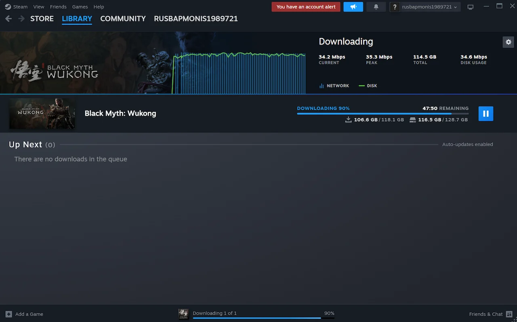Click the question mark avatar icon
Image resolution: width=517 pixels, height=322 pixels.
tap(395, 7)
